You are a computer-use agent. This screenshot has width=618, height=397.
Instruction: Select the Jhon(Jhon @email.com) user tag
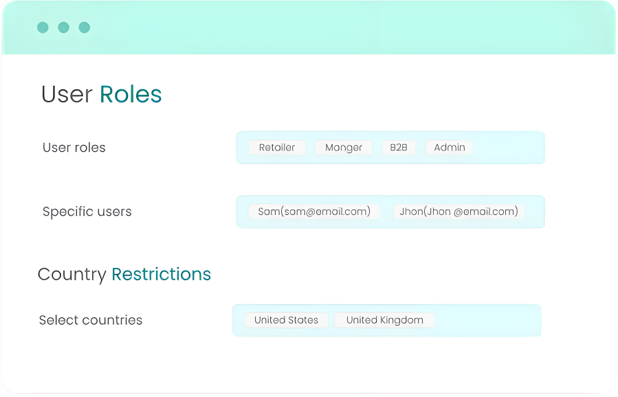(459, 212)
